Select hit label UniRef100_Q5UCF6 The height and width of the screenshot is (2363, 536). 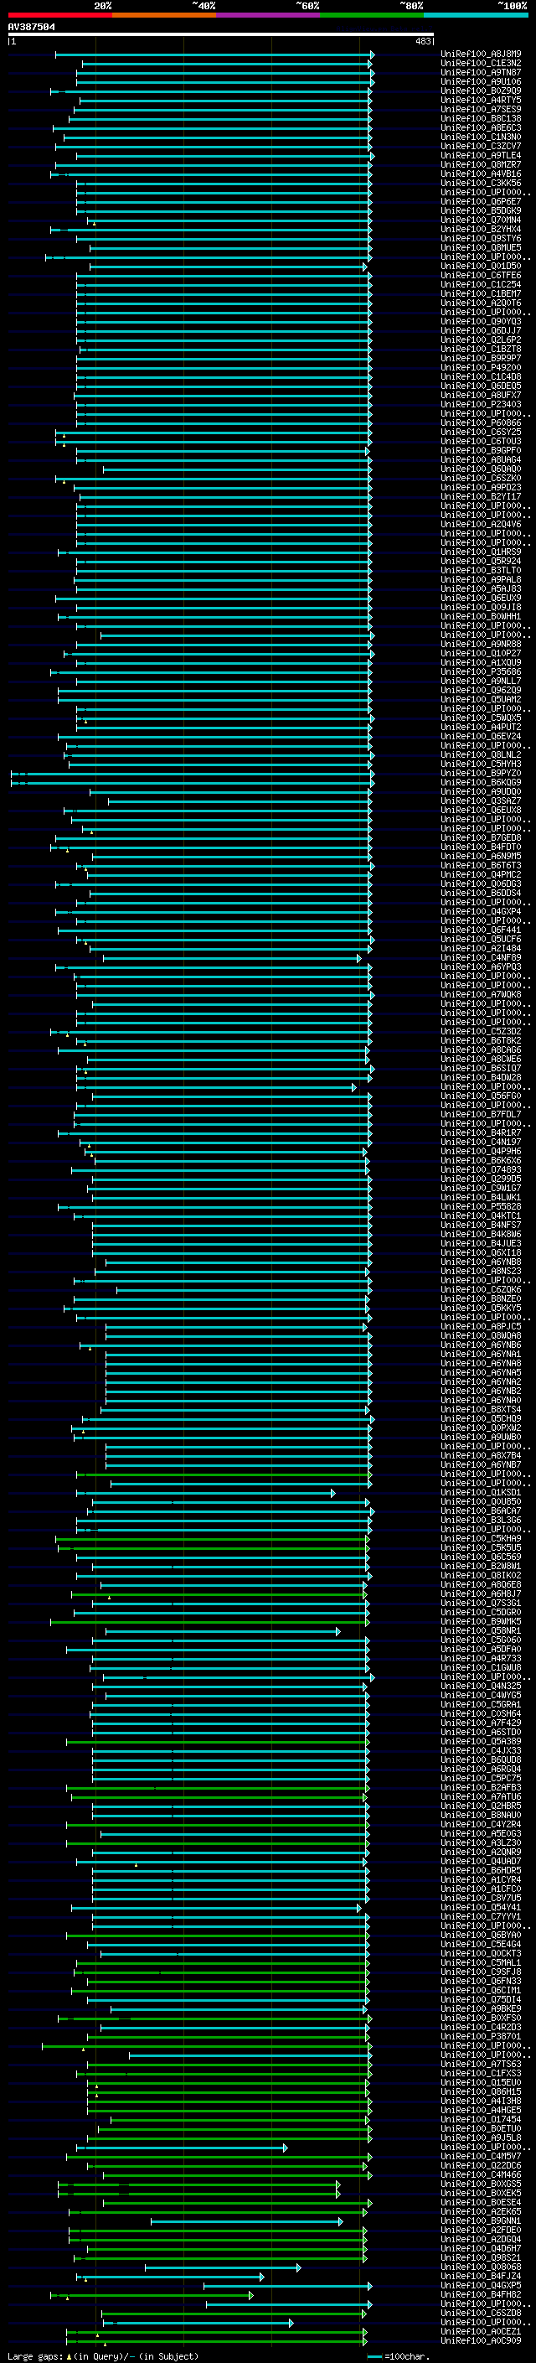(481, 940)
